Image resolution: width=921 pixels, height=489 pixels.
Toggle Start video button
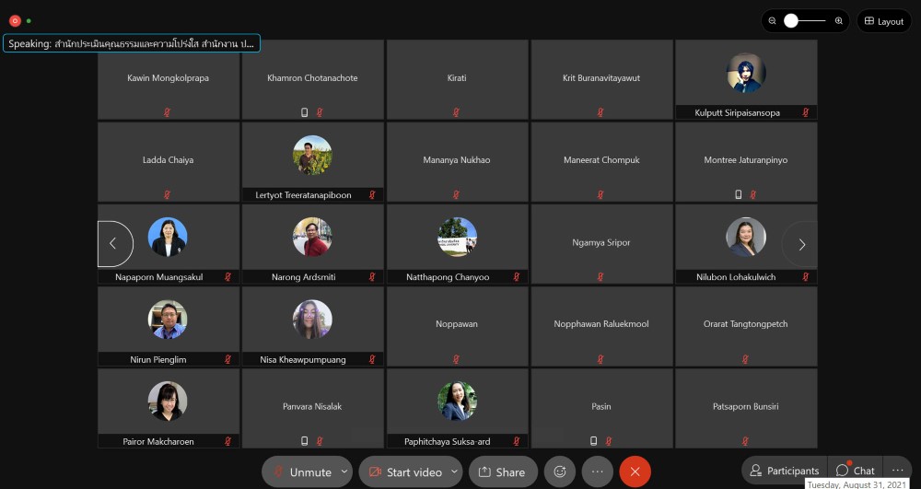pos(403,472)
